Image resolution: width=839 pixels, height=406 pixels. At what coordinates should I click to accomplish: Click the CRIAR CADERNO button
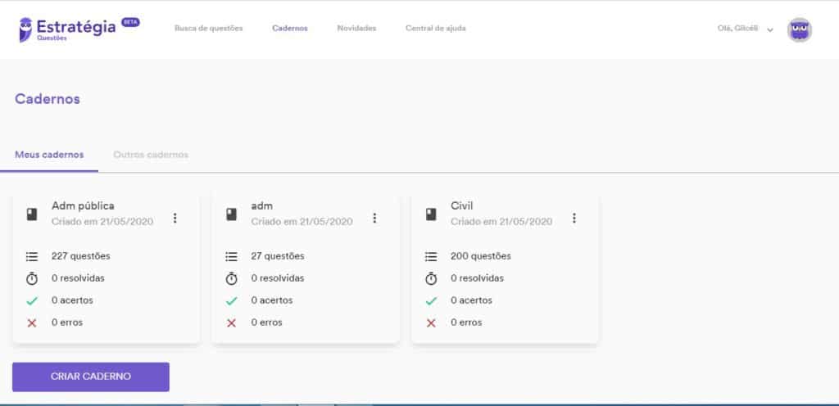point(91,377)
